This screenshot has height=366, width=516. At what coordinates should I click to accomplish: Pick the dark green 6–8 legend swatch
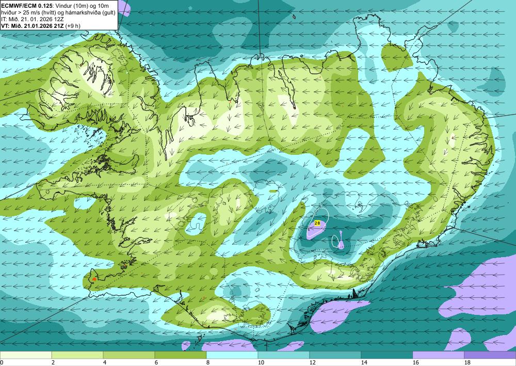(x=180, y=355)
